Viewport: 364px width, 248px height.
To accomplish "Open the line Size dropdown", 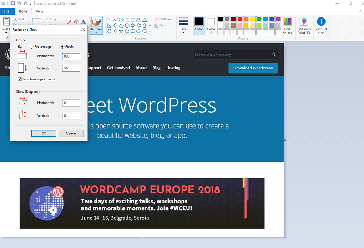I will pos(183,25).
